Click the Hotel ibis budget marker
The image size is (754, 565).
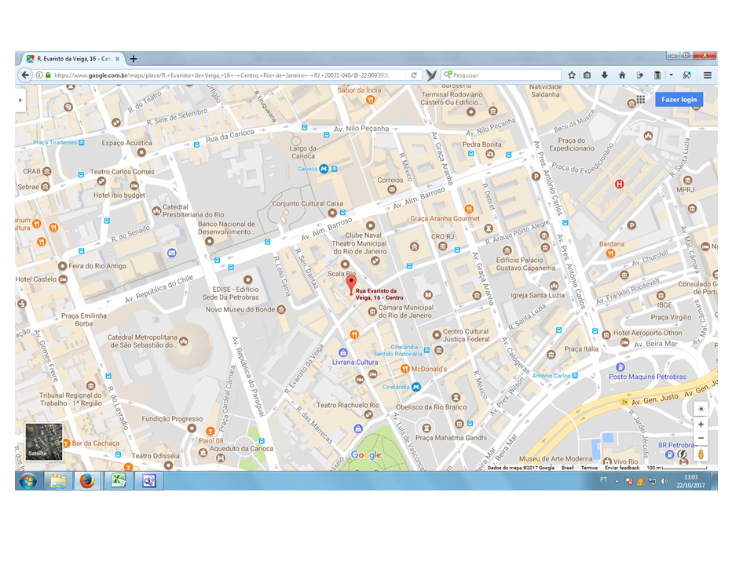[134, 185]
